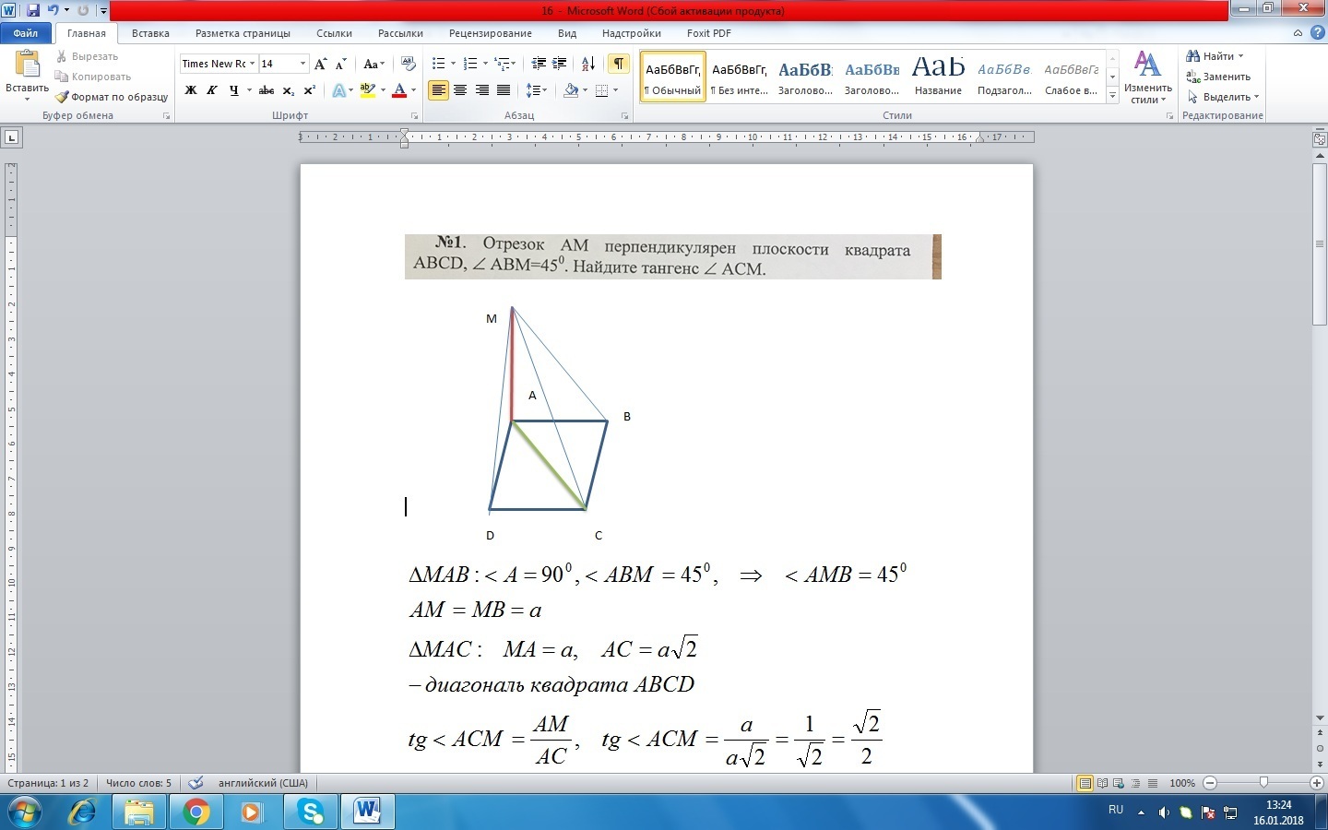
Task: Decrease font size with shrink font icon
Action: (340, 64)
